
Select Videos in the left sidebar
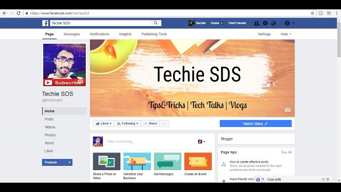pos(50,127)
